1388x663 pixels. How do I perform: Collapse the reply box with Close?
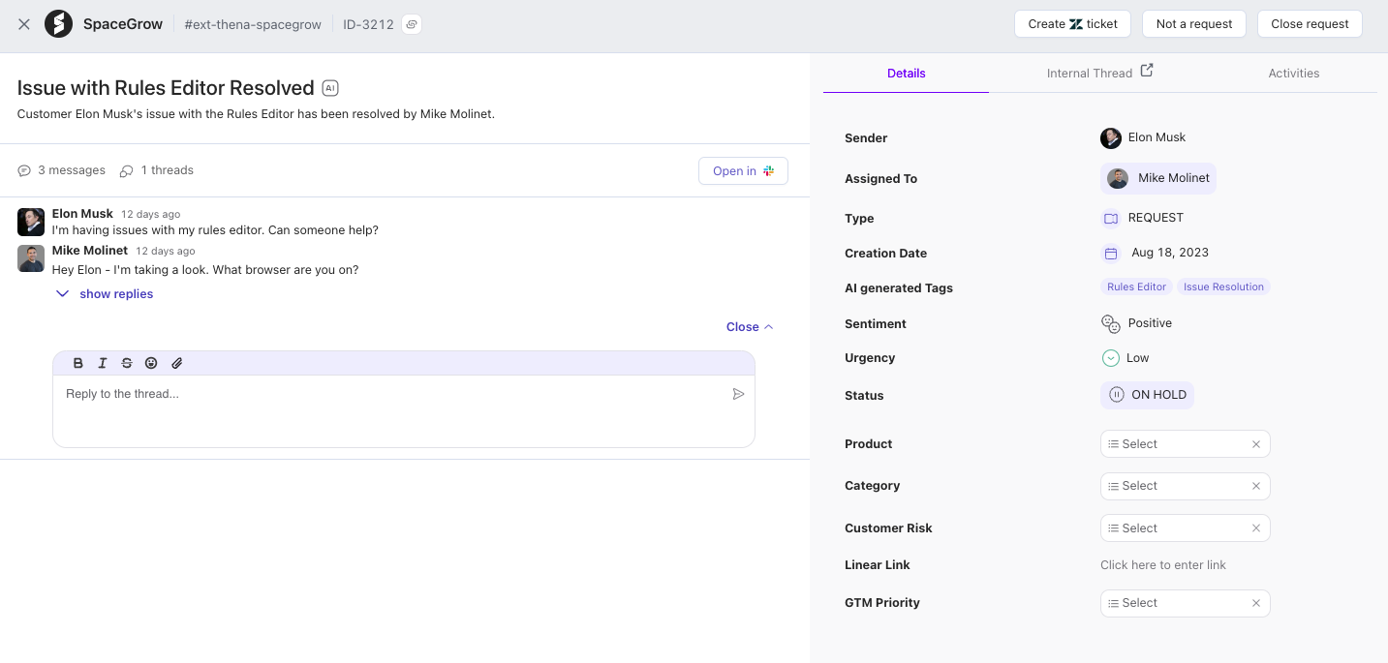[x=750, y=327]
